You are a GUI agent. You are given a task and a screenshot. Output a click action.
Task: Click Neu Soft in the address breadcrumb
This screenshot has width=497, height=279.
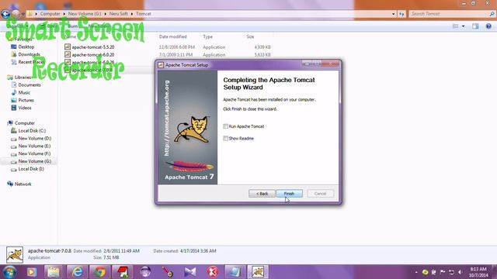pyautogui.click(x=119, y=14)
